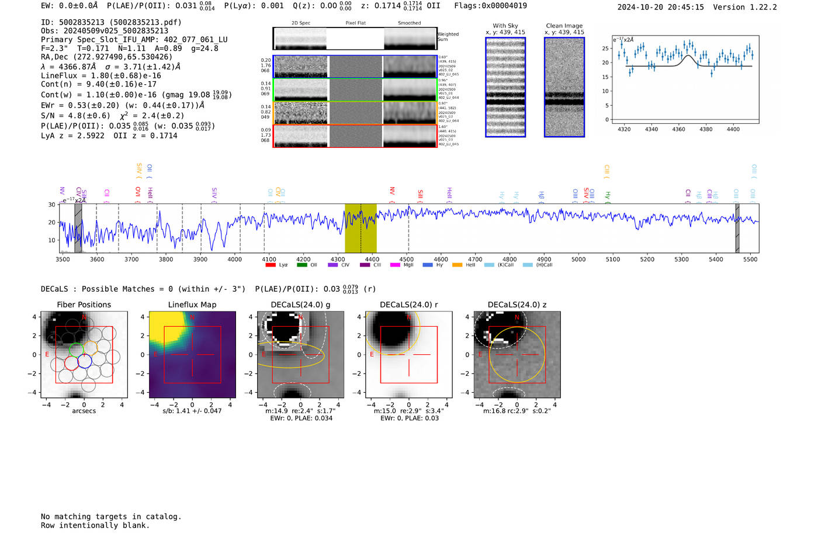Click the Primary Spec_Slot_IFU_AMP line
818x557 pixels.
[x=134, y=40]
